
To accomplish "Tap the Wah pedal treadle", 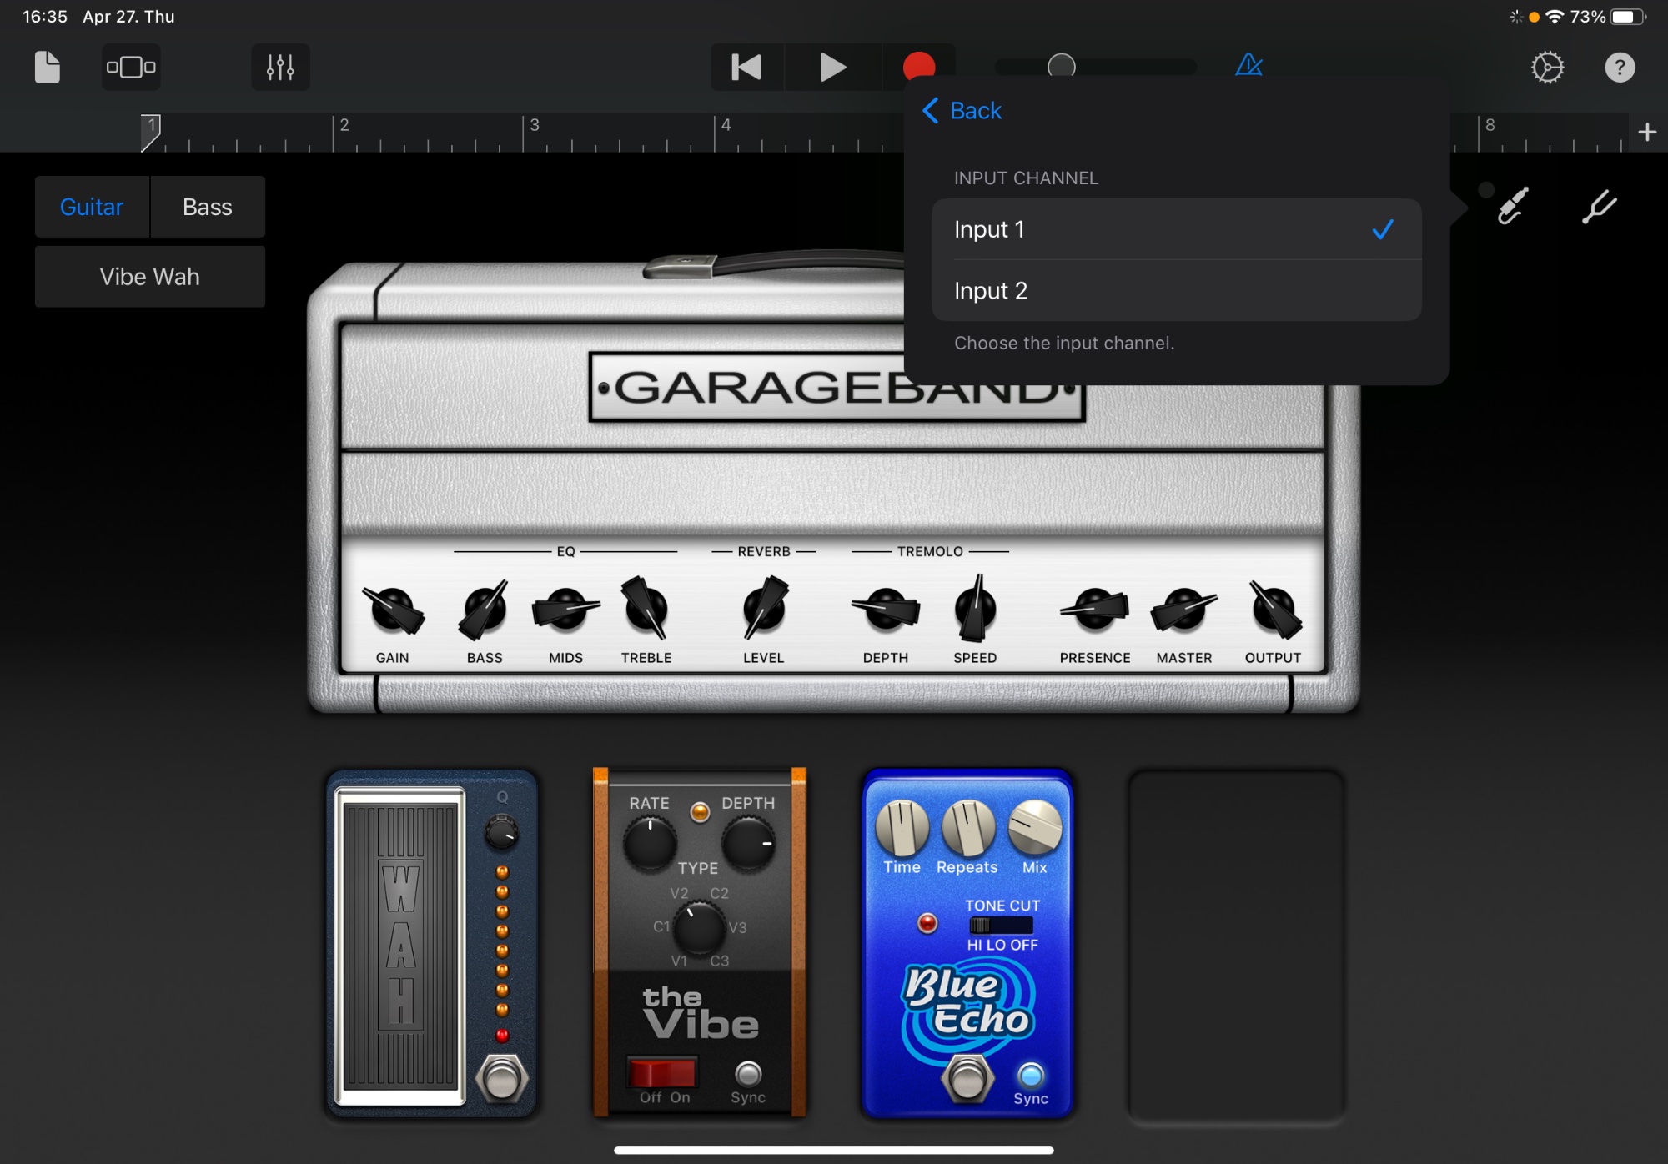I will [x=400, y=946].
